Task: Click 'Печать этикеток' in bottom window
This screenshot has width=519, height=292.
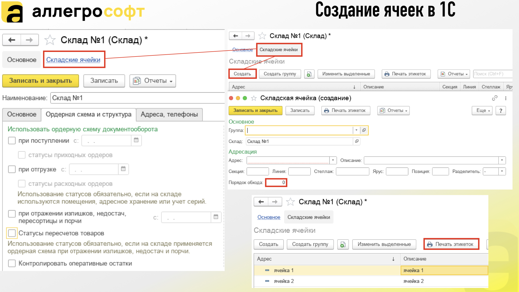Action: (451, 244)
